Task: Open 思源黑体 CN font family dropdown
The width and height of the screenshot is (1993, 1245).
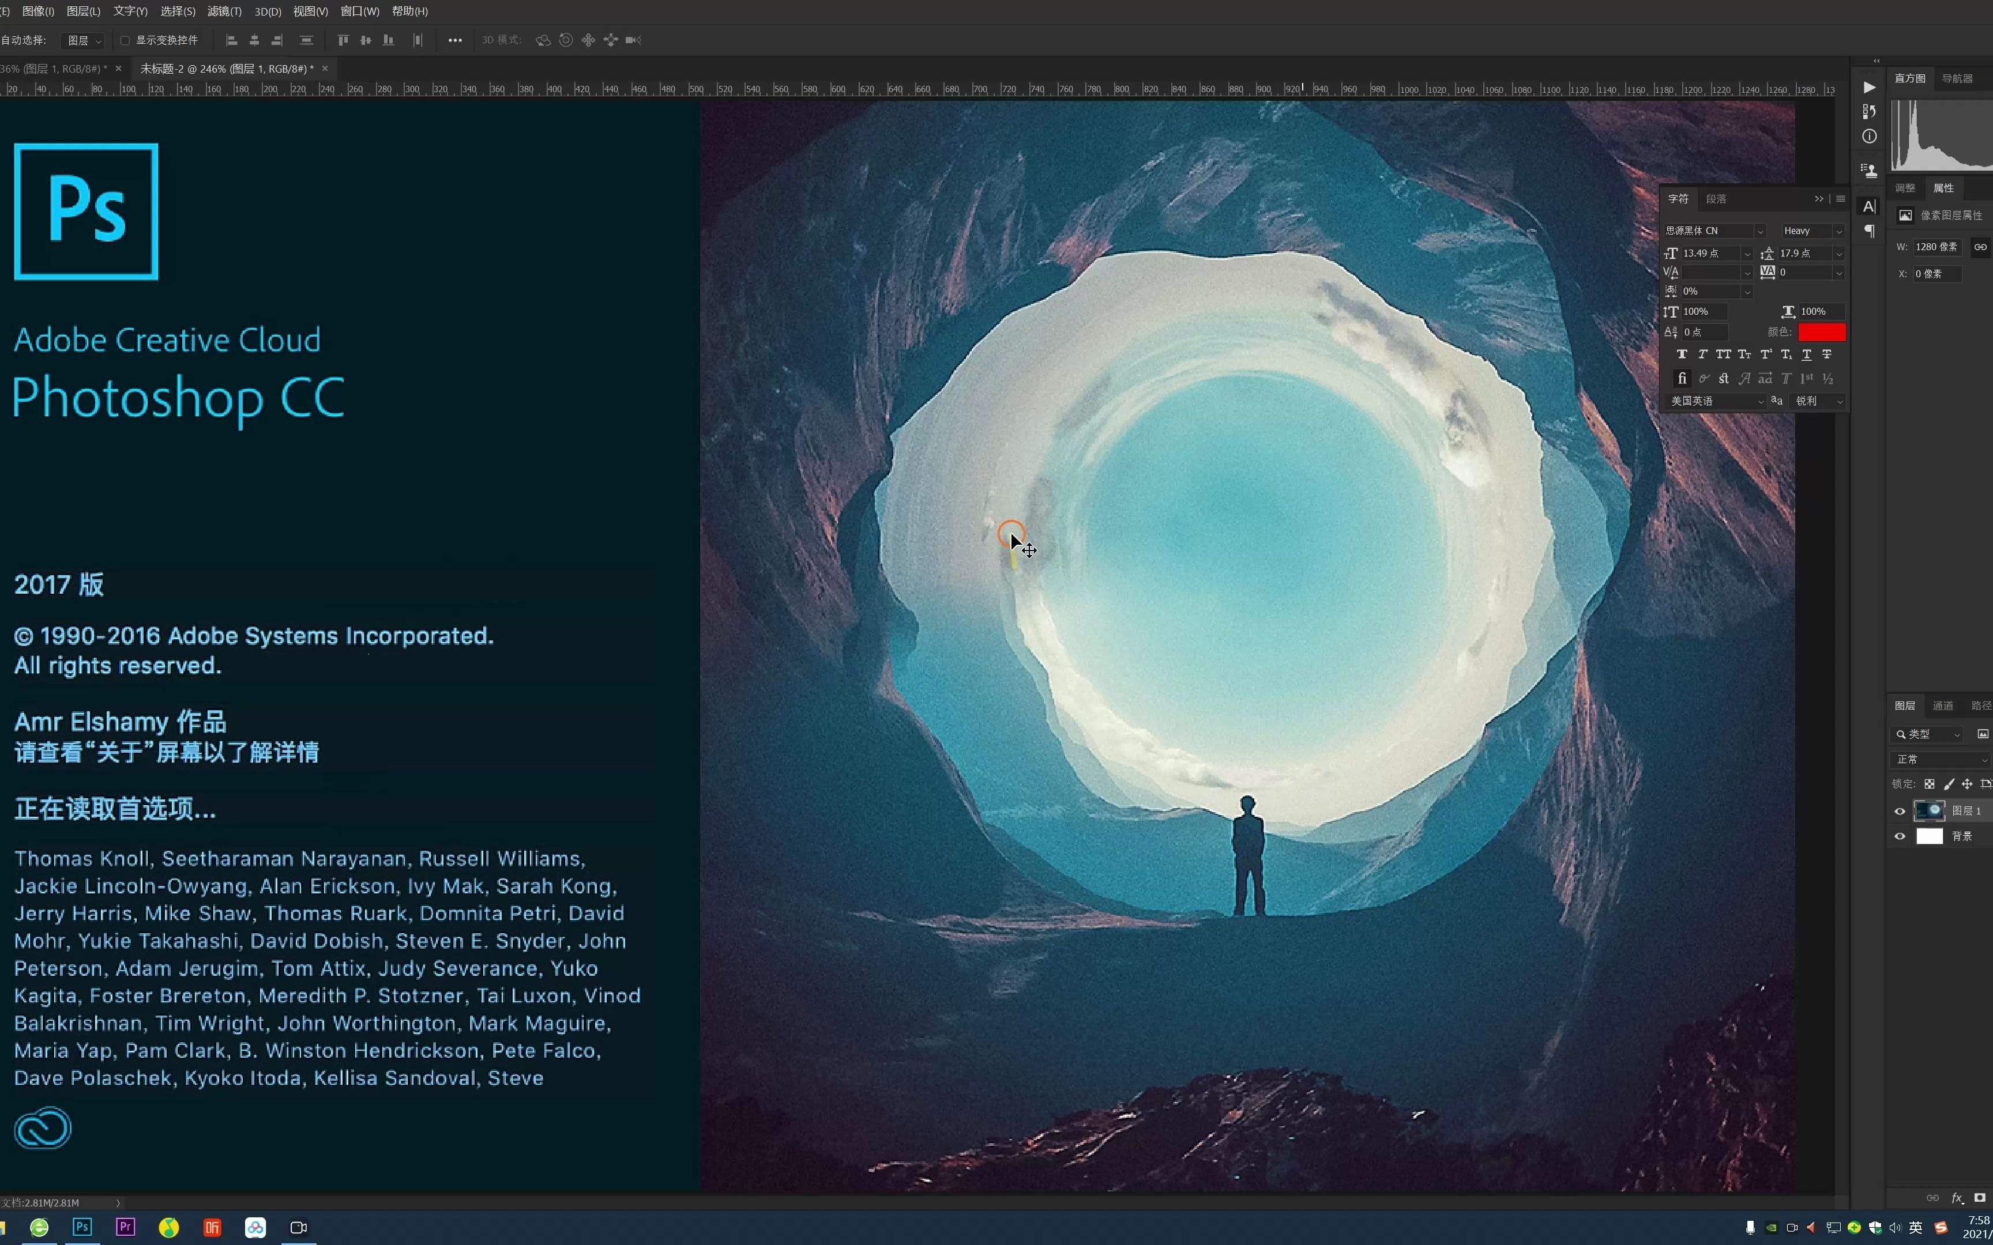Action: (1760, 231)
